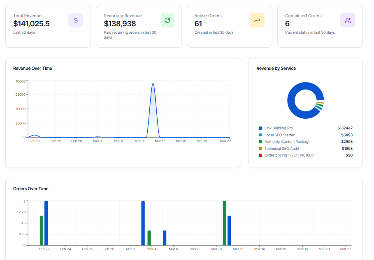Click the $1998 revenue value
Viewport: 374px width, 260px height.
click(347, 149)
